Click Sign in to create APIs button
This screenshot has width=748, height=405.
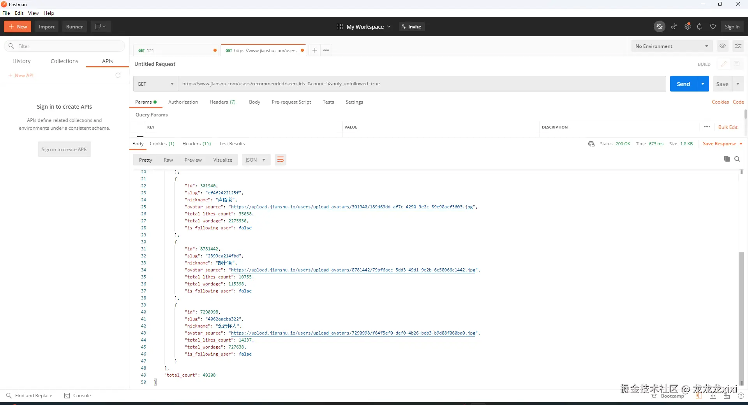pyautogui.click(x=64, y=150)
